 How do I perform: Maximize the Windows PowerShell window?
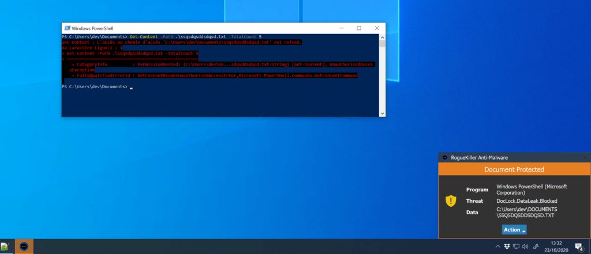pyautogui.click(x=358, y=28)
